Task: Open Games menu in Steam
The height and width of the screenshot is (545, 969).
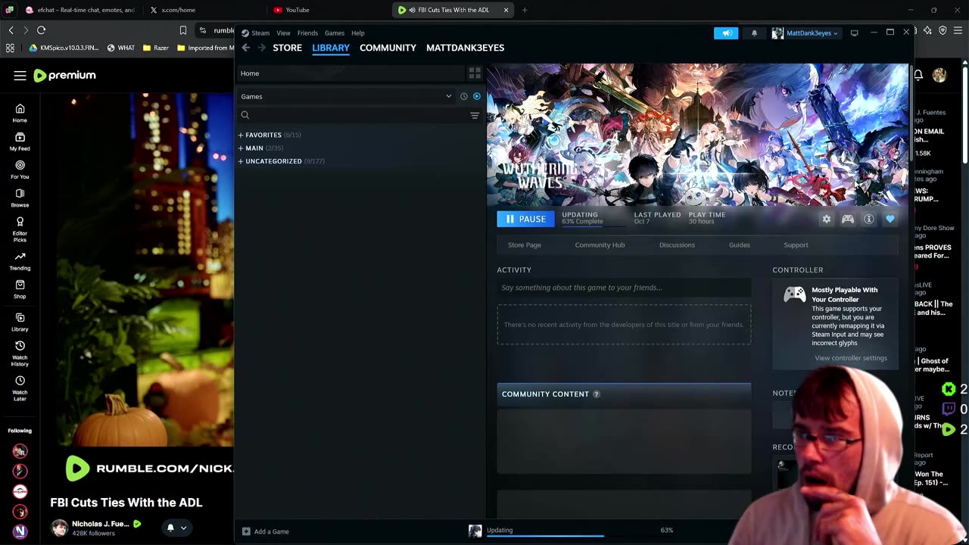Action: (335, 33)
